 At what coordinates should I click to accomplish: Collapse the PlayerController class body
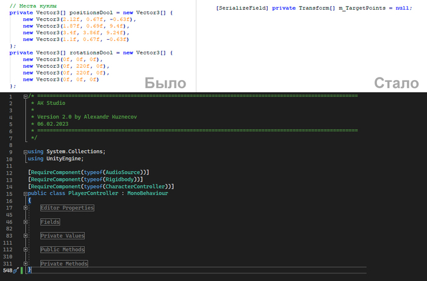click(26, 193)
